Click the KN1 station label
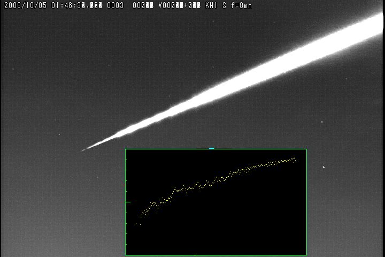385x257 pixels. point(212,5)
